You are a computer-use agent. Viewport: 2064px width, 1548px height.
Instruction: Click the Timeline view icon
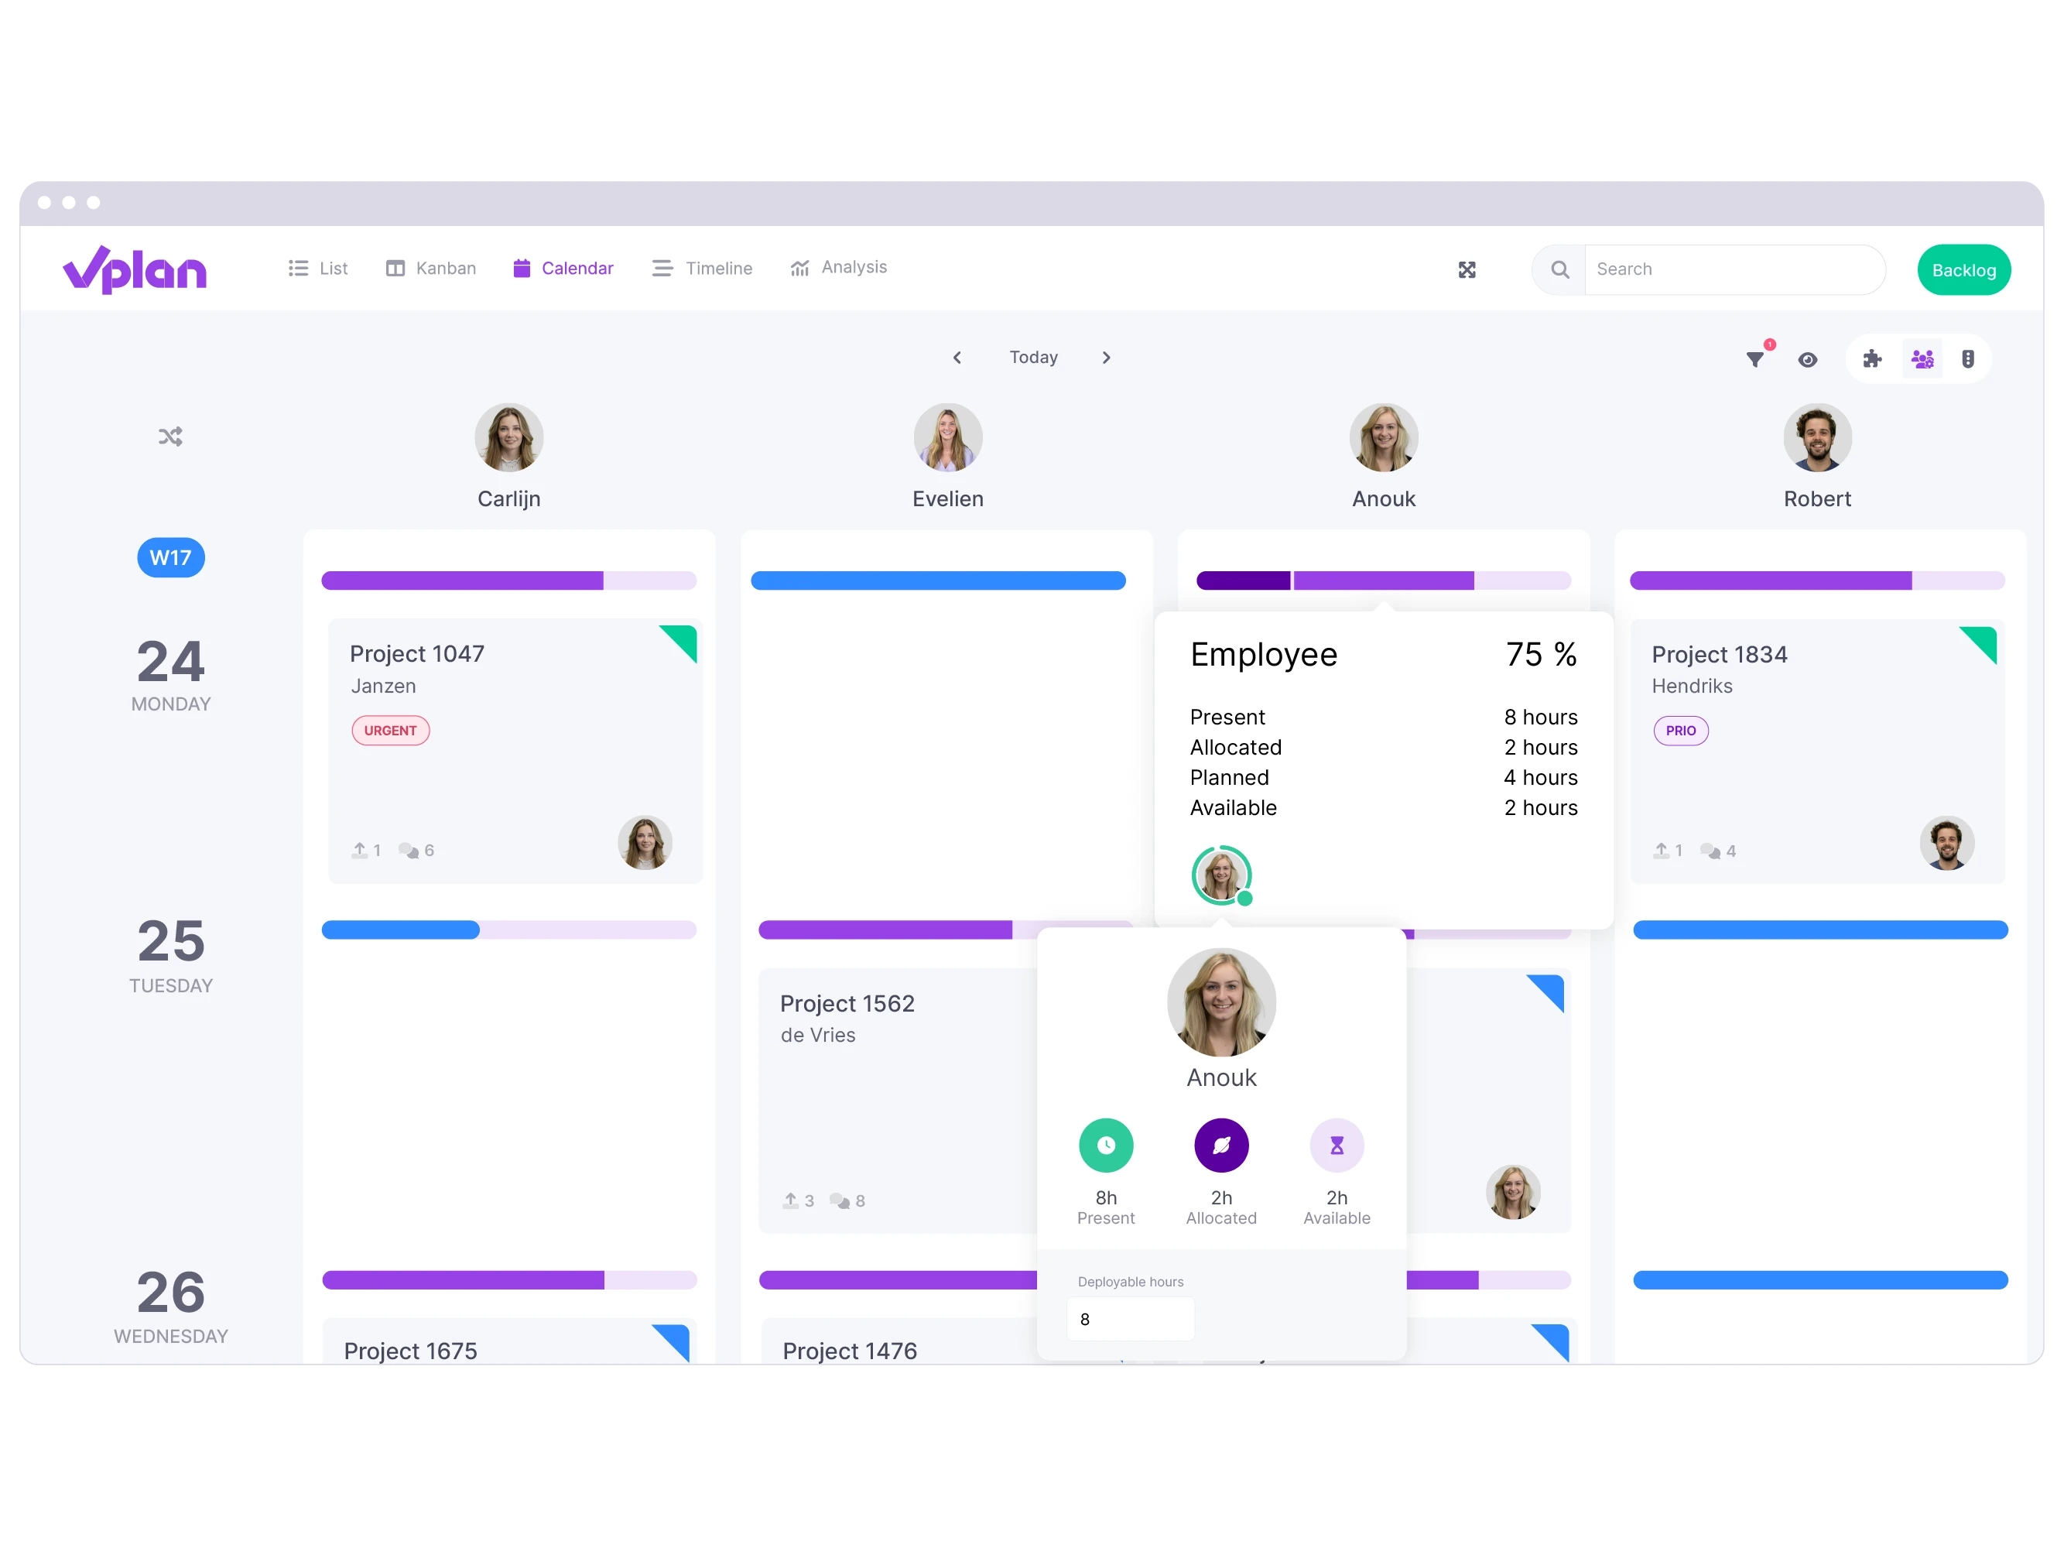tap(663, 269)
